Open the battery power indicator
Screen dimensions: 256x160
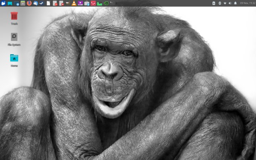pyautogui.click(x=214, y=3)
